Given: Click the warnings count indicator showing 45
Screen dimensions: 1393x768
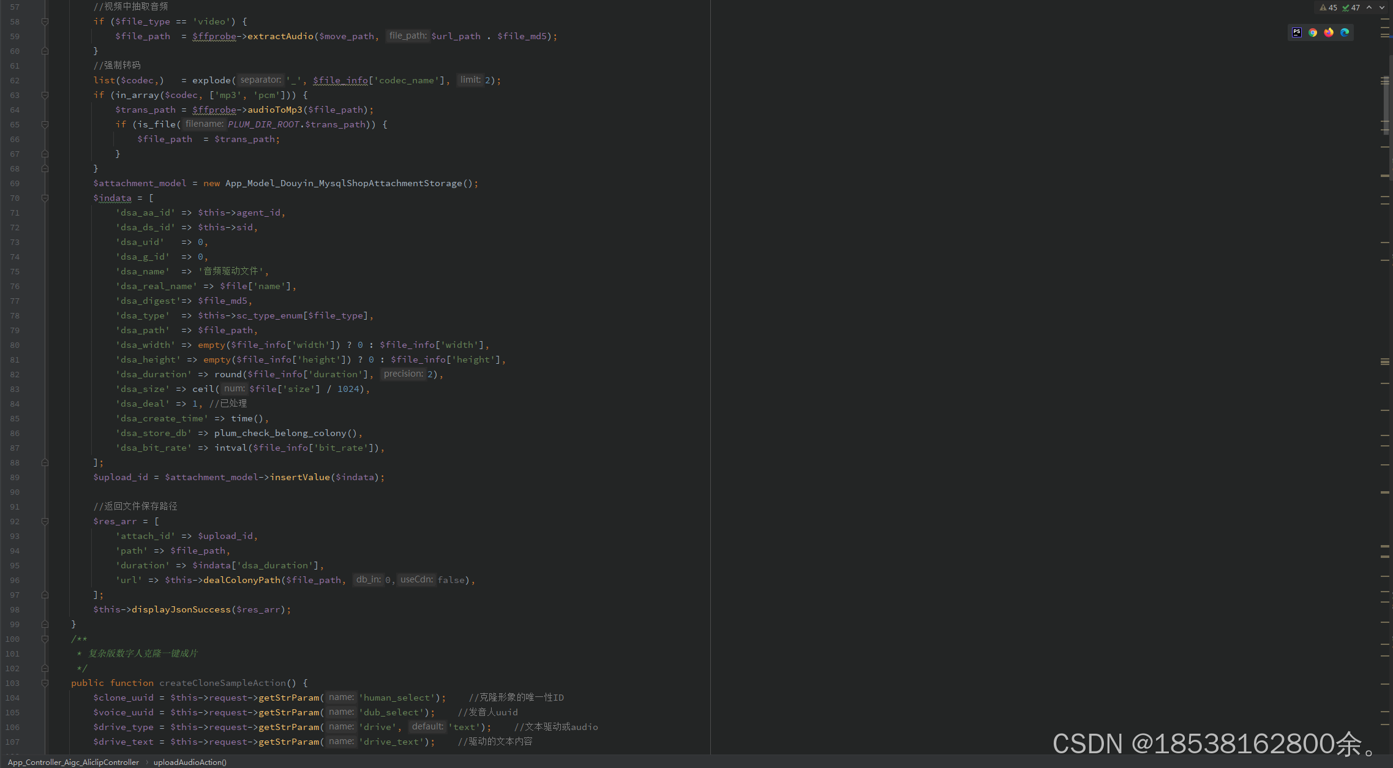Looking at the screenshot, I should click(x=1328, y=8).
